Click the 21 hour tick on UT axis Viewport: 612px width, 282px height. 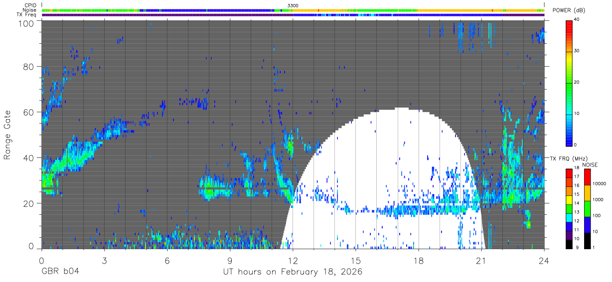point(481,260)
